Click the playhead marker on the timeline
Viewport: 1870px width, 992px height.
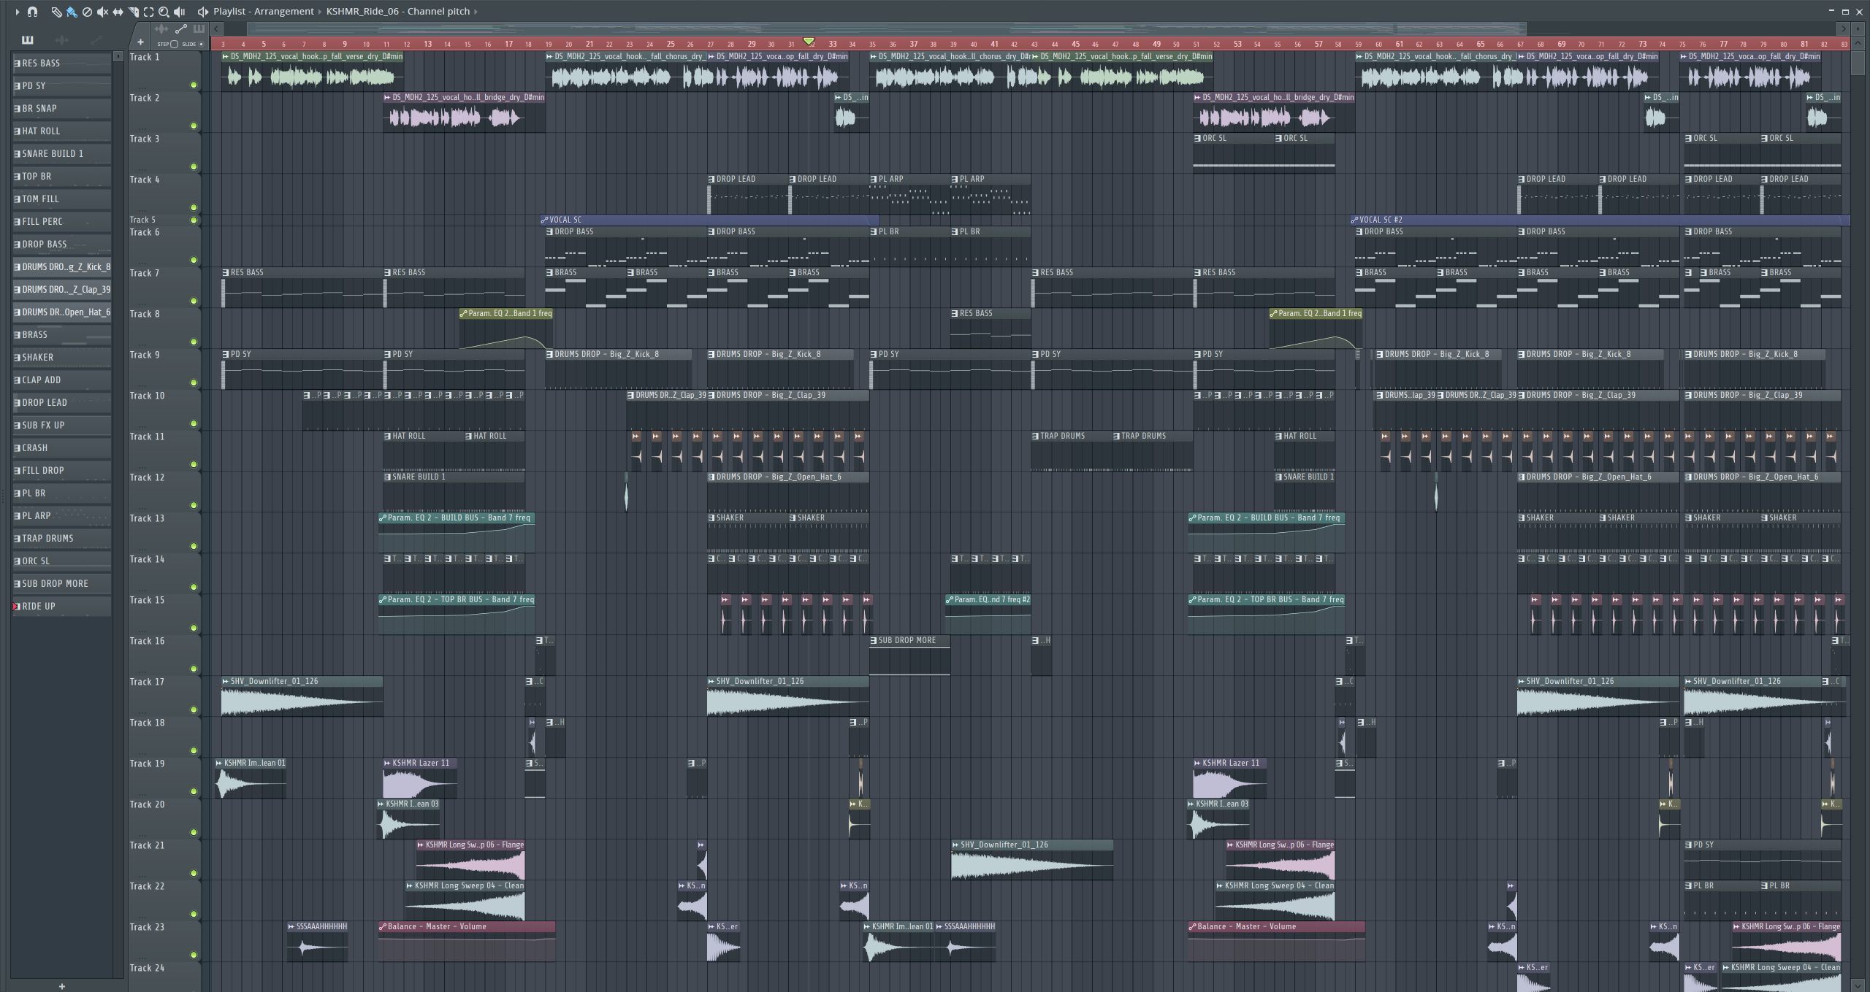pos(809,42)
